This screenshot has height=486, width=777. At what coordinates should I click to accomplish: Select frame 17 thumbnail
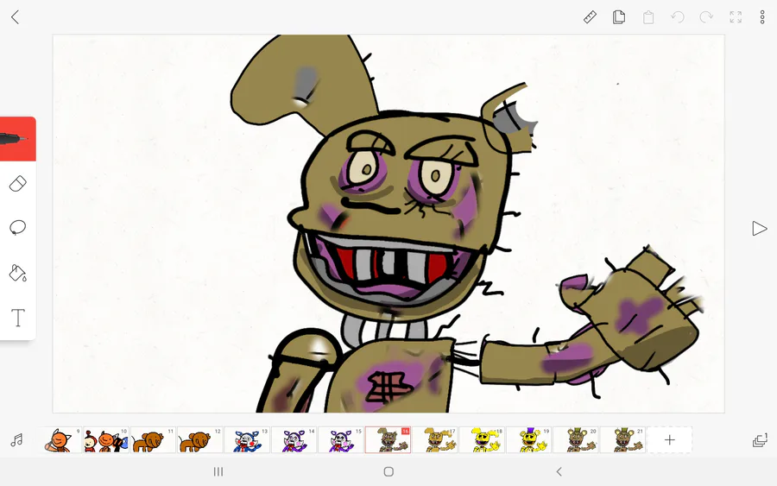(x=434, y=440)
